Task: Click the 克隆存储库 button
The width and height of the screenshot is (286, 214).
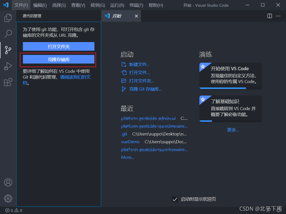Action: click(x=59, y=59)
